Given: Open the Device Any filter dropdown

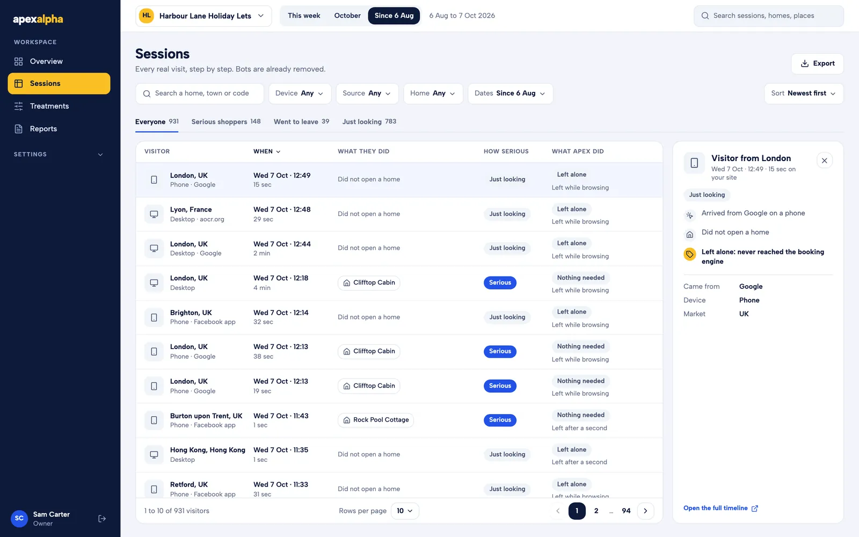Looking at the screenshot, I should [x=300, y=93].
